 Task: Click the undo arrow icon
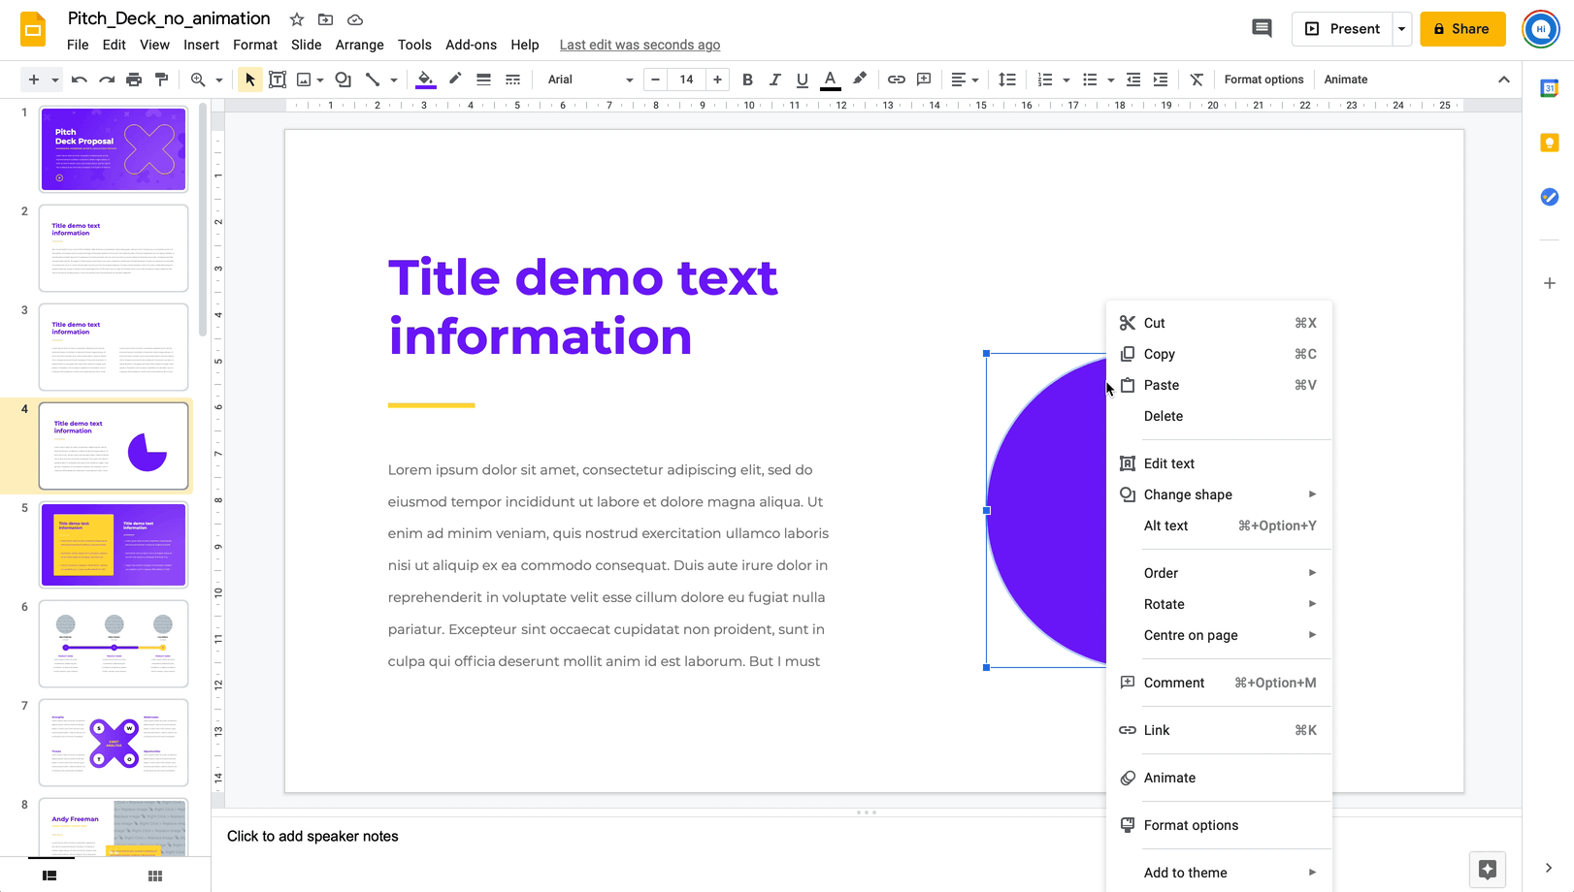click(x=80, y=80)
